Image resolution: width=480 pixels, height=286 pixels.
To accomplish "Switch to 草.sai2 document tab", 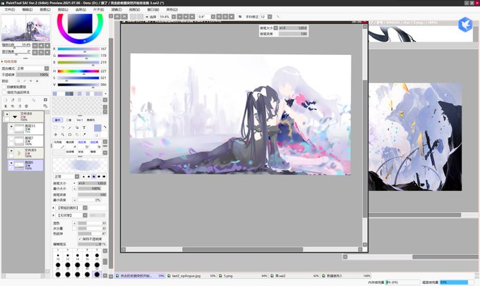I will [x=294, y=275].
